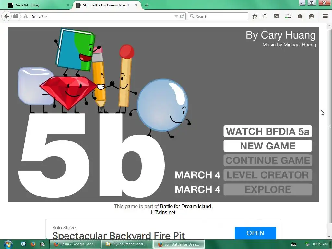Click the on-screen keyboard tray icon

click(294, 244)
